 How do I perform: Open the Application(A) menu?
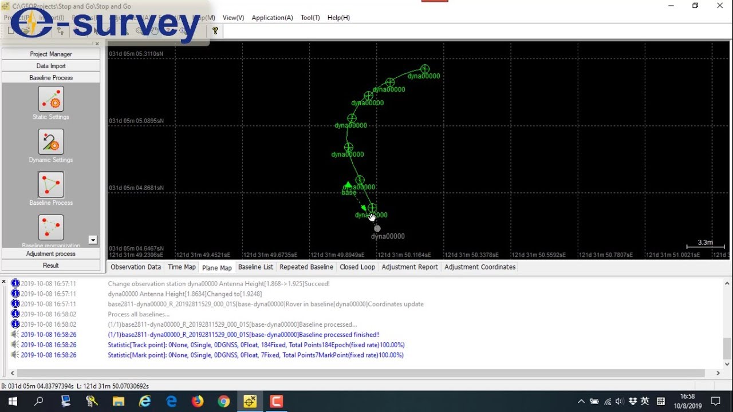coord(272,18)
